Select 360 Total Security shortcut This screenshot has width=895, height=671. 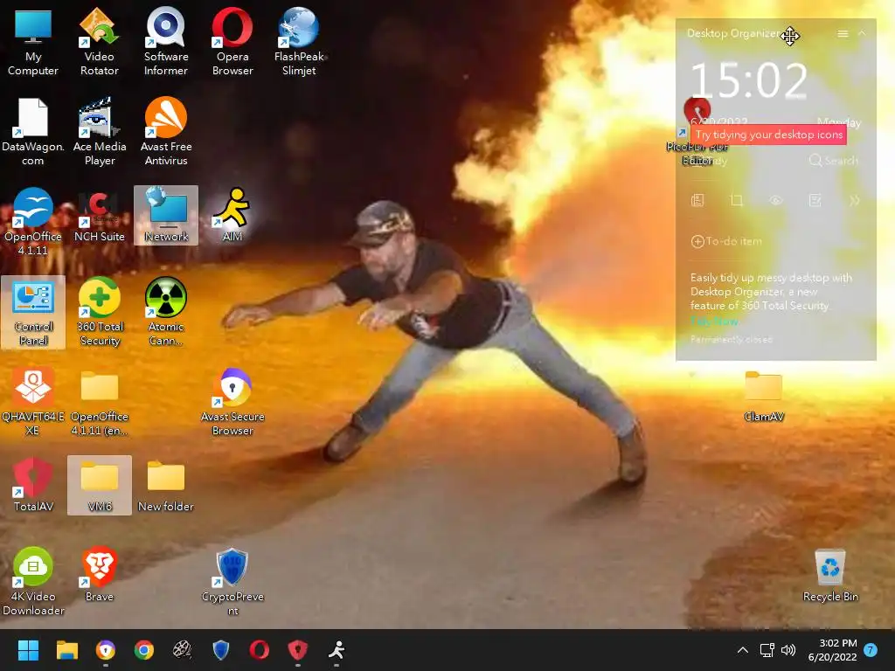tap(100, 312)
